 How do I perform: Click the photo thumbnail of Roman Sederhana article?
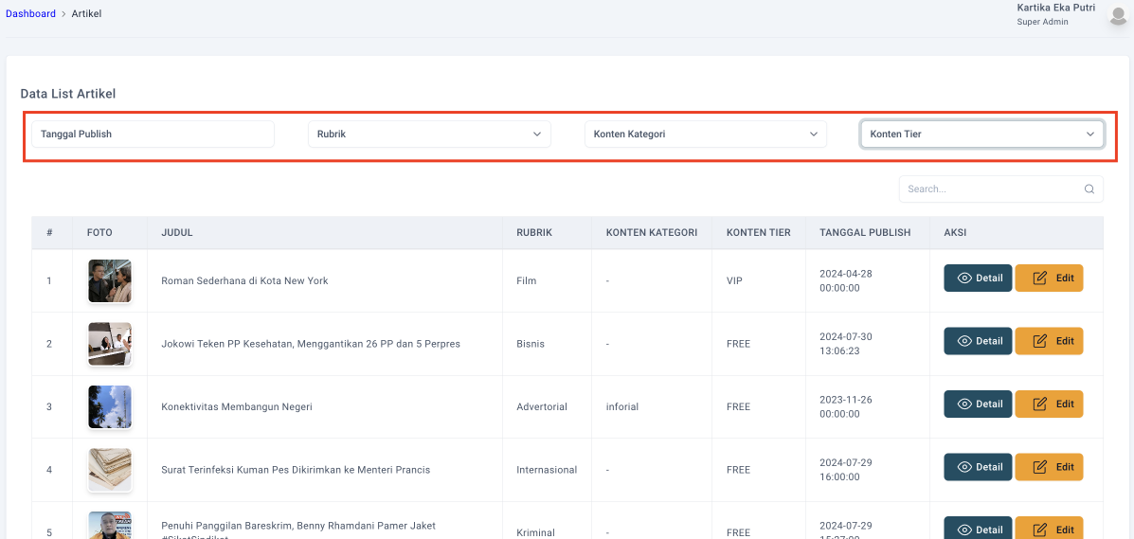110,280
